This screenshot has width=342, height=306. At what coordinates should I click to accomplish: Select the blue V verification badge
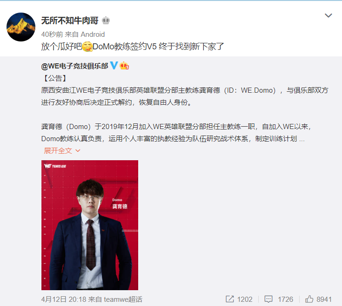tap(114, 65)
